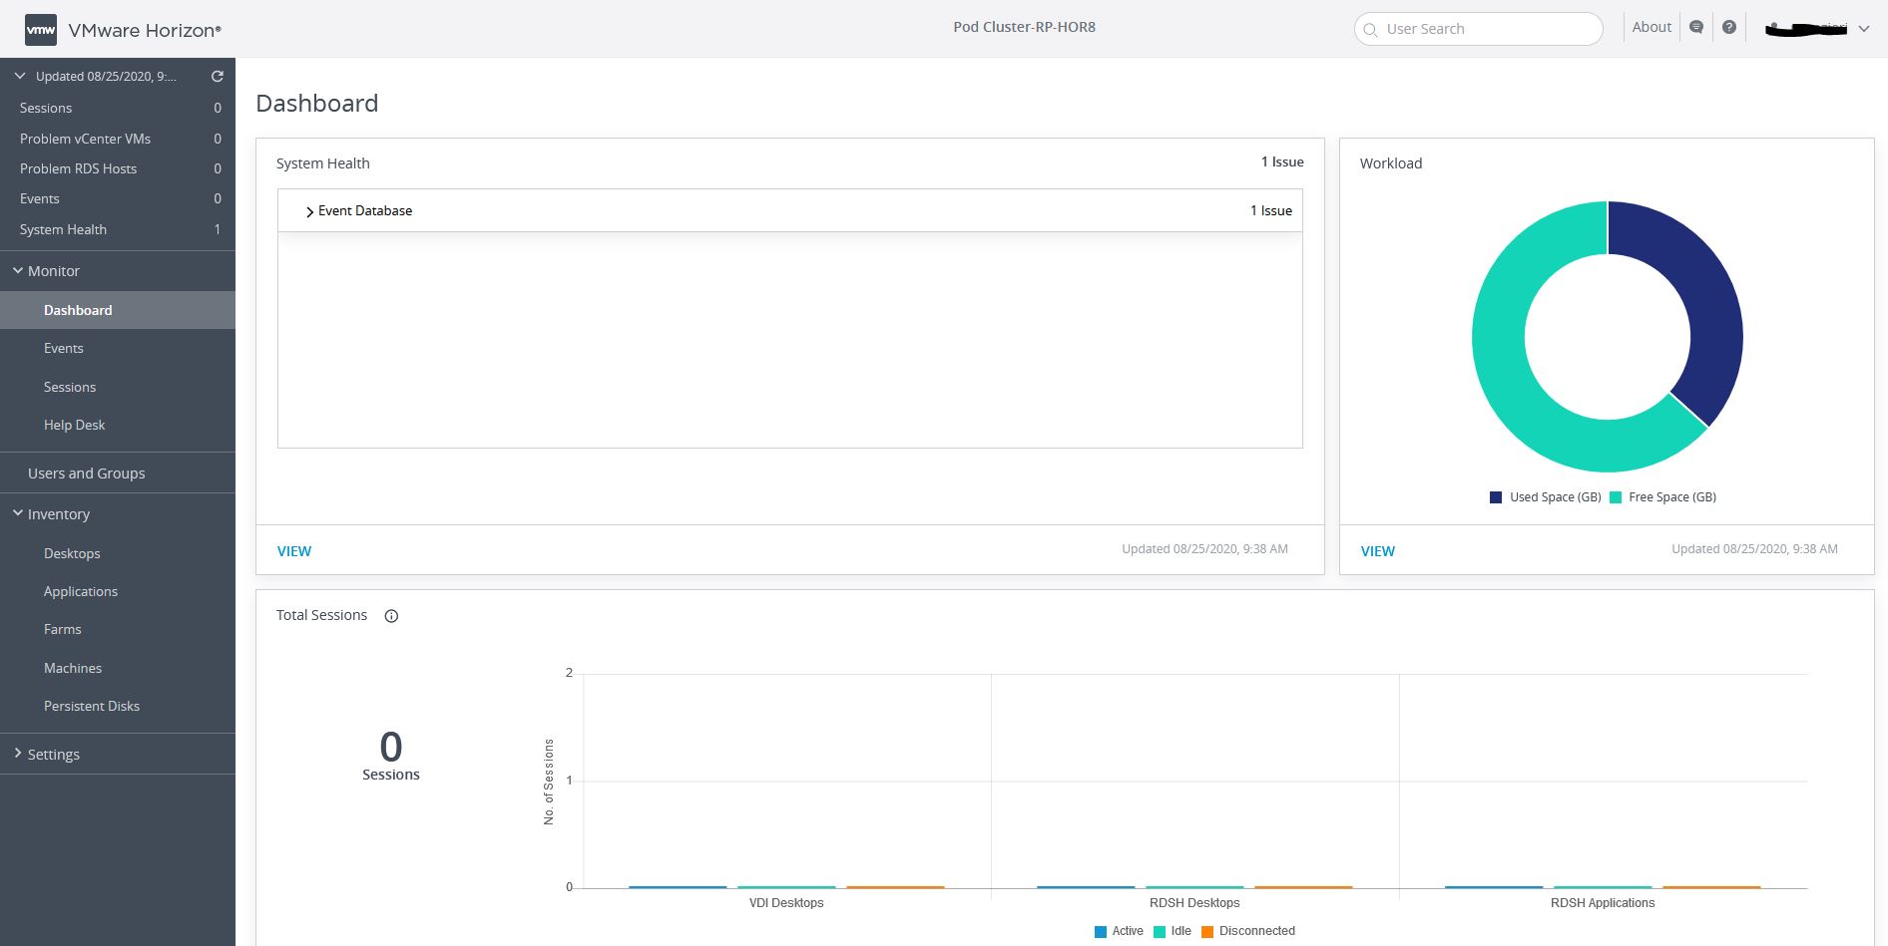This screenshot has width=1888, height=946.
Task: Collapse the Updated status summary section
Action: 19,76
